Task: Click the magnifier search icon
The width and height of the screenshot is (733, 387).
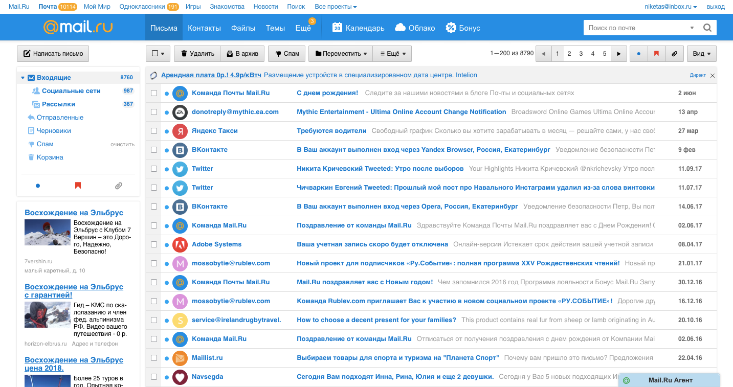Action: point(707,28)
